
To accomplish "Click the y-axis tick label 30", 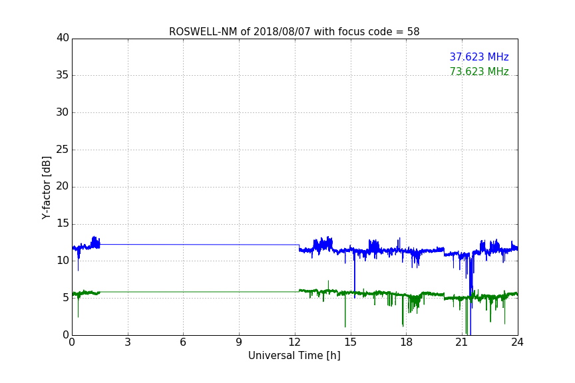I will pyautogui.click(x=63, y=112).
